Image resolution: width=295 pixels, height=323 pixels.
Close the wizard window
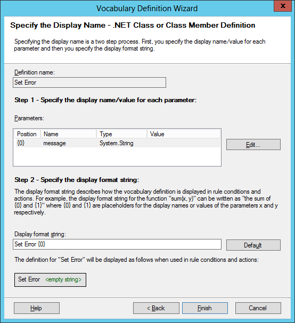[283, 6]
